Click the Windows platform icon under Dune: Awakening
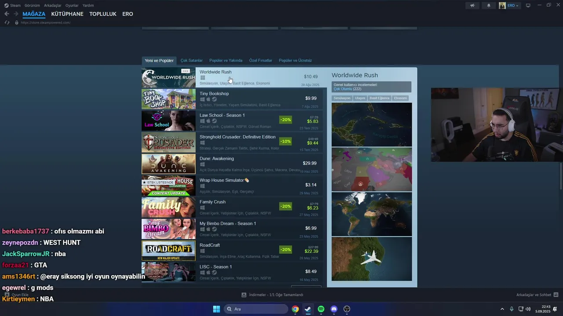Viewport: 563px width, 316px height. coord(202,164)
